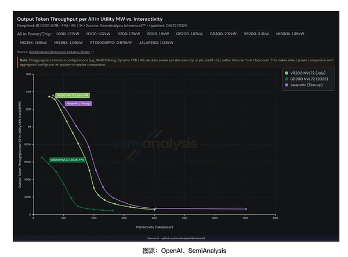Click the 'All in Power/Chip:' label
This screenshot has height=257, width=348.
[34, 34]
